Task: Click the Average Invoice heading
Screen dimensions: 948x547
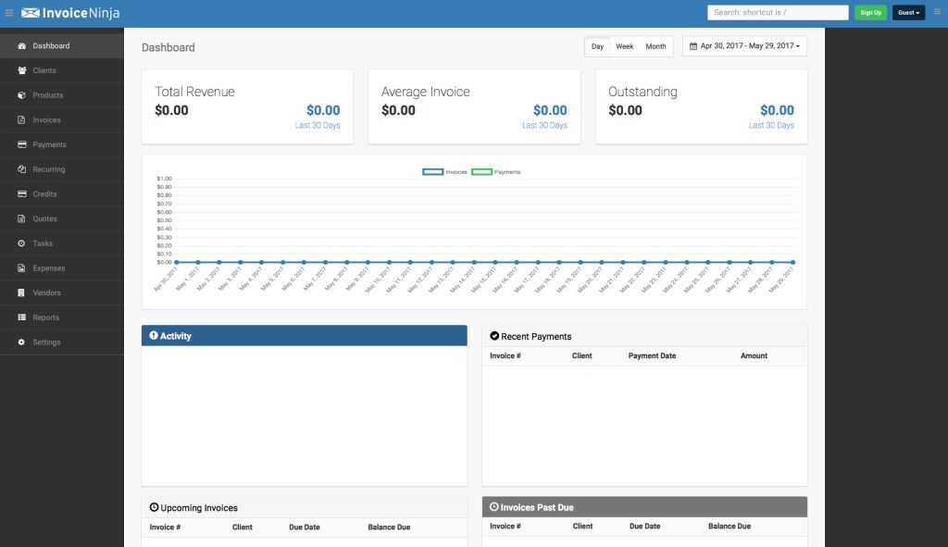Action: 426,92
